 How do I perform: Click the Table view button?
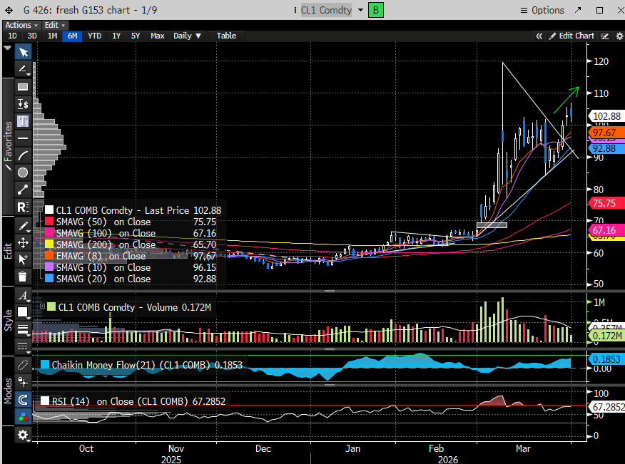point(226,36)
